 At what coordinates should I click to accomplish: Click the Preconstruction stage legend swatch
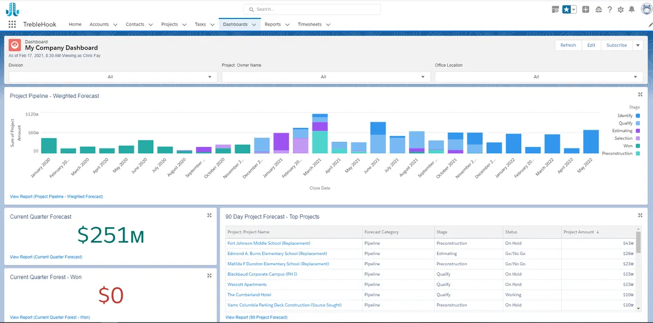point(638,154)
